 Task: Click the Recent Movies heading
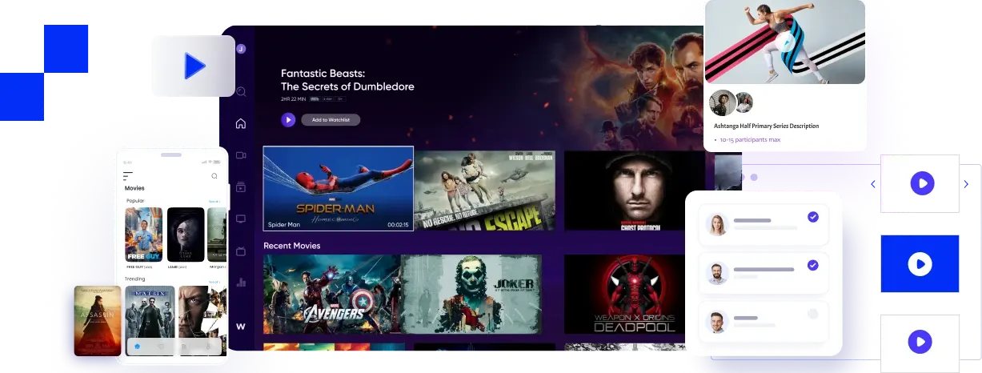[292, 246]
